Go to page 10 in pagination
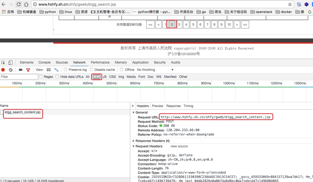Image resolution: width=313 pixels, height=182 pixels. click(229, 25)
